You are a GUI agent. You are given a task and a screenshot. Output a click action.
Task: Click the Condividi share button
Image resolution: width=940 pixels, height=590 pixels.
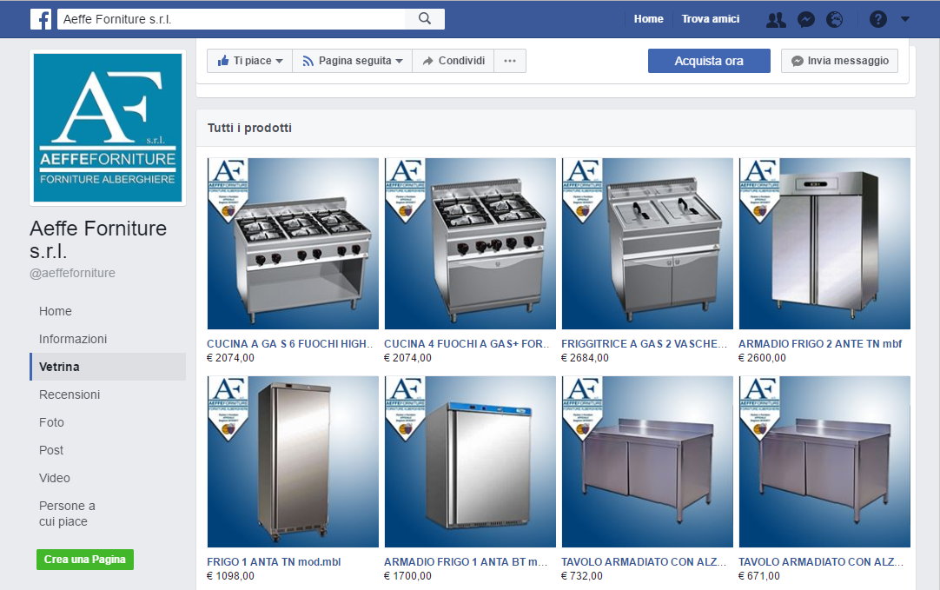pyautogui.click(x=453, y=61)
